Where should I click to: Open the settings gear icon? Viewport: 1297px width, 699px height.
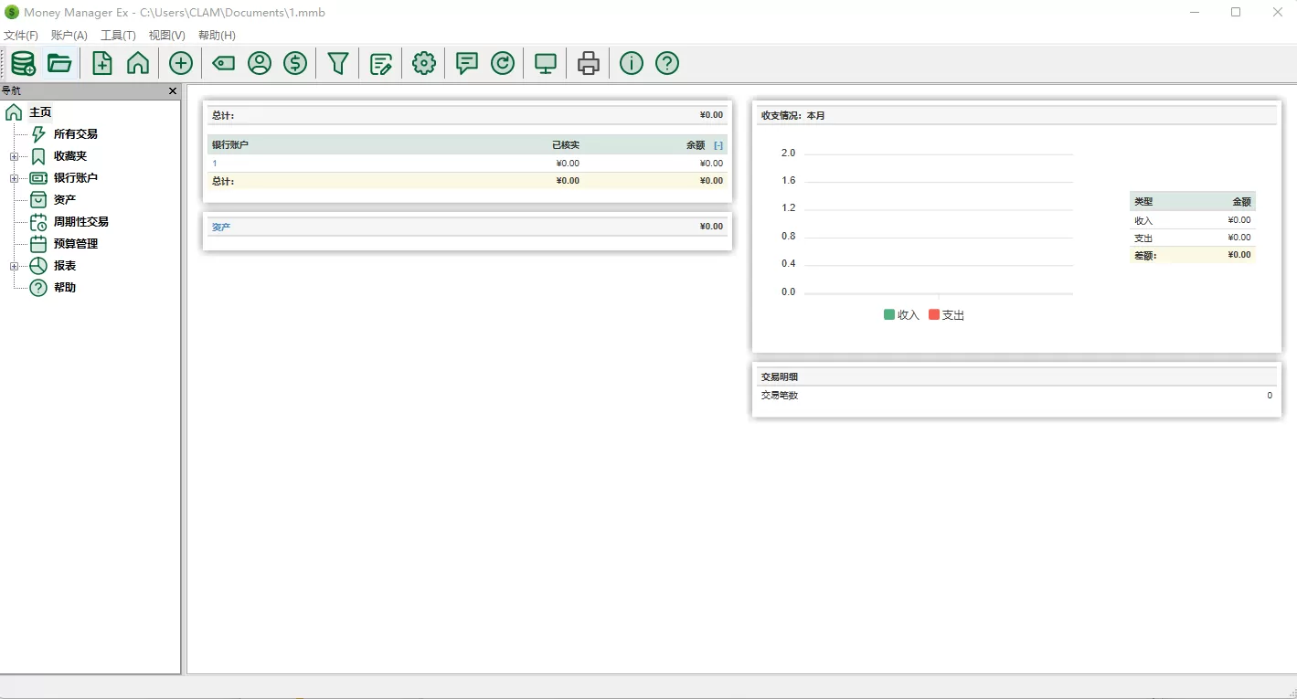[x=422, y=63]
